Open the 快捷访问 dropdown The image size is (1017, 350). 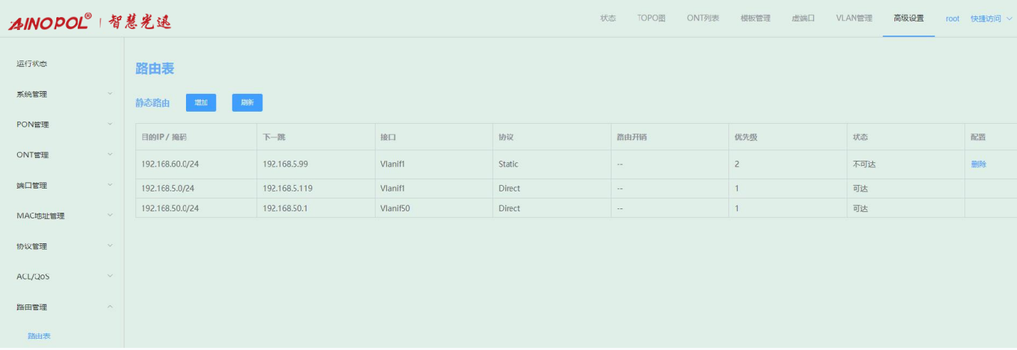coord(991,19)
